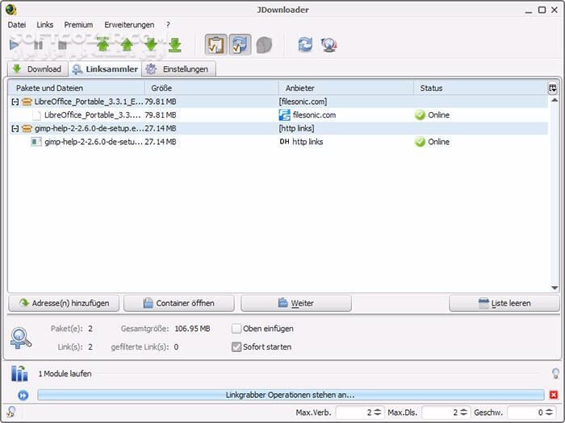Start downloads with the play icon

14,45
